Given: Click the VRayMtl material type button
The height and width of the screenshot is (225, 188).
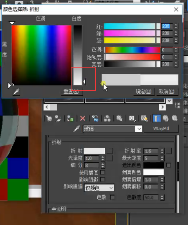Looking at the screenshot, I should (x=161, y=129).
